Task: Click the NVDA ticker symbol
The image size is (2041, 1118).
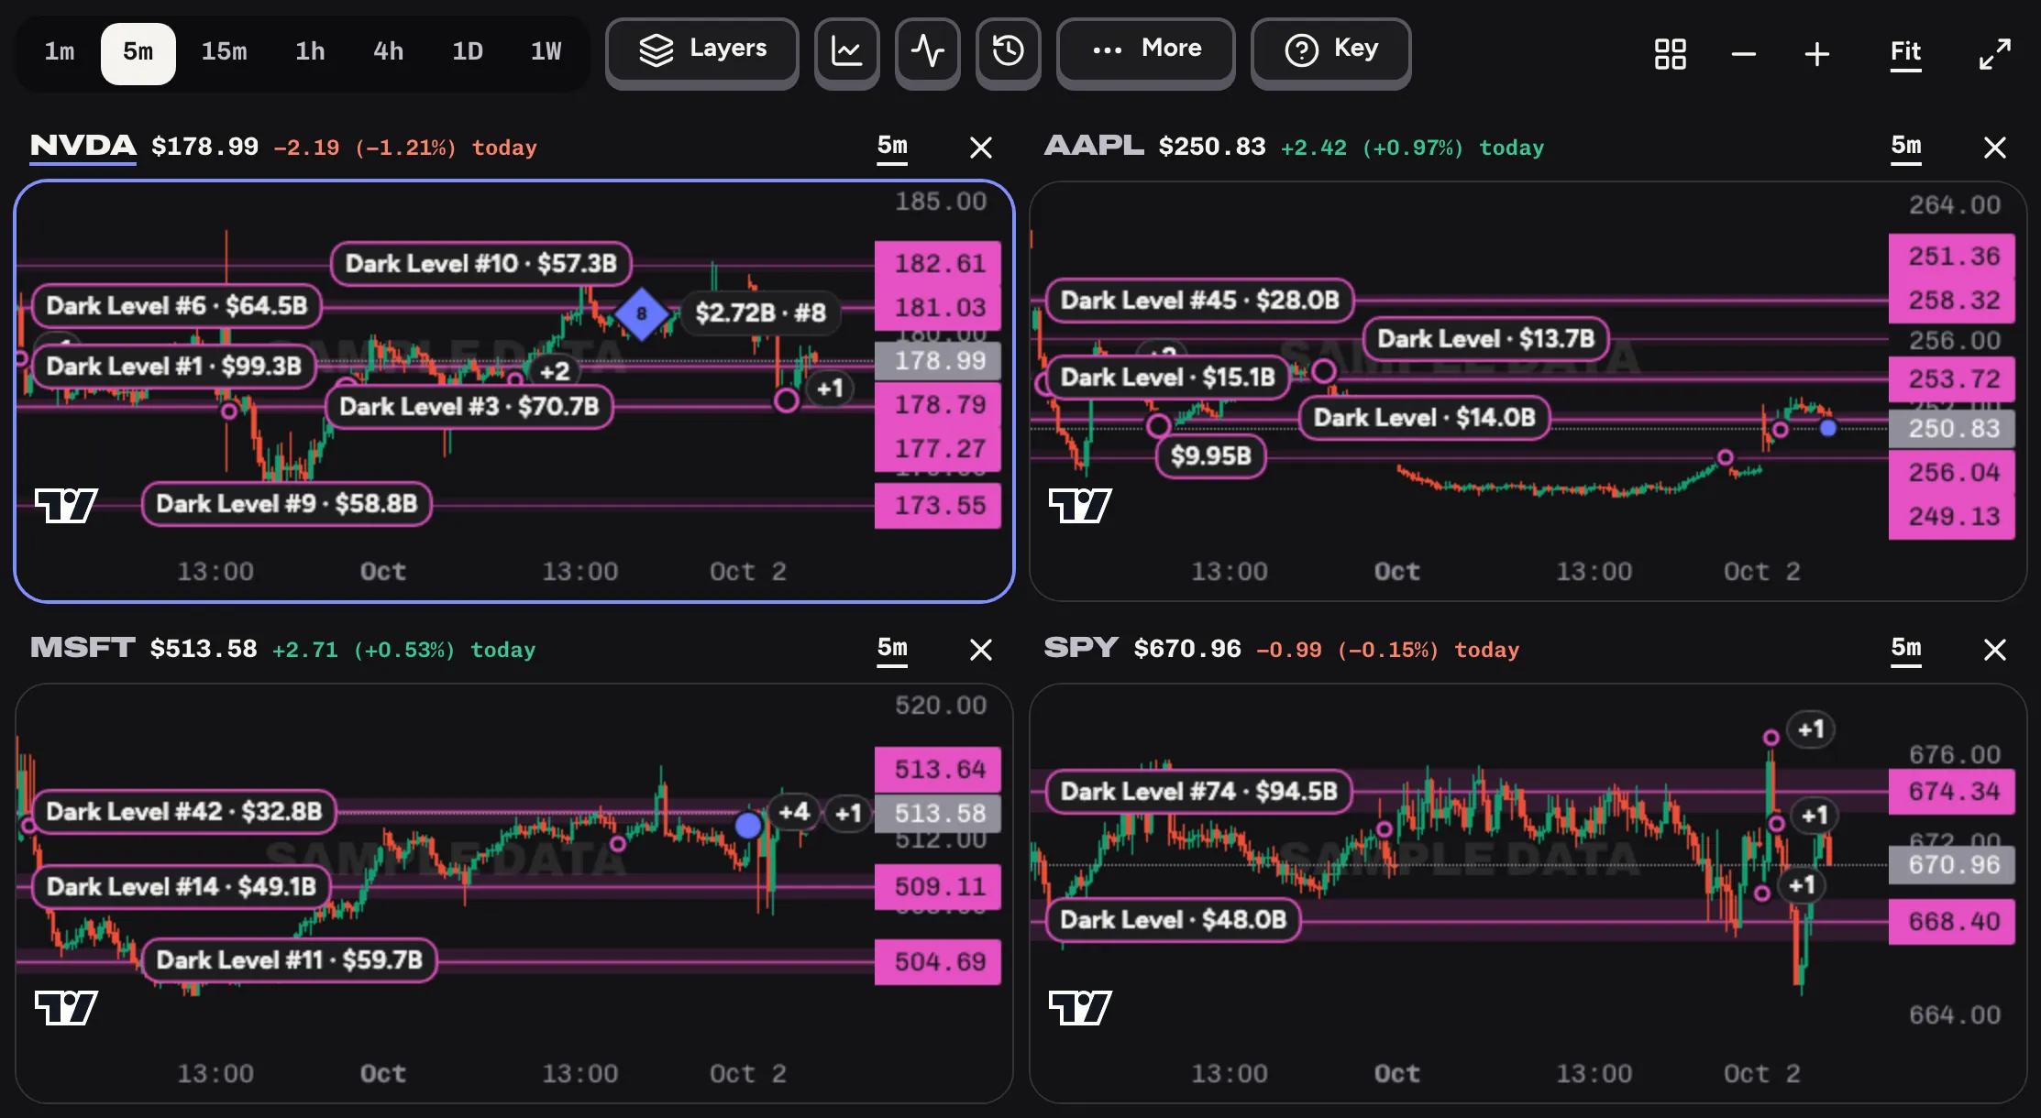Action: 83,146
